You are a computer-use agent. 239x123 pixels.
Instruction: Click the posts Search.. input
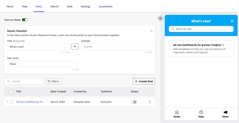click(23, 81)
